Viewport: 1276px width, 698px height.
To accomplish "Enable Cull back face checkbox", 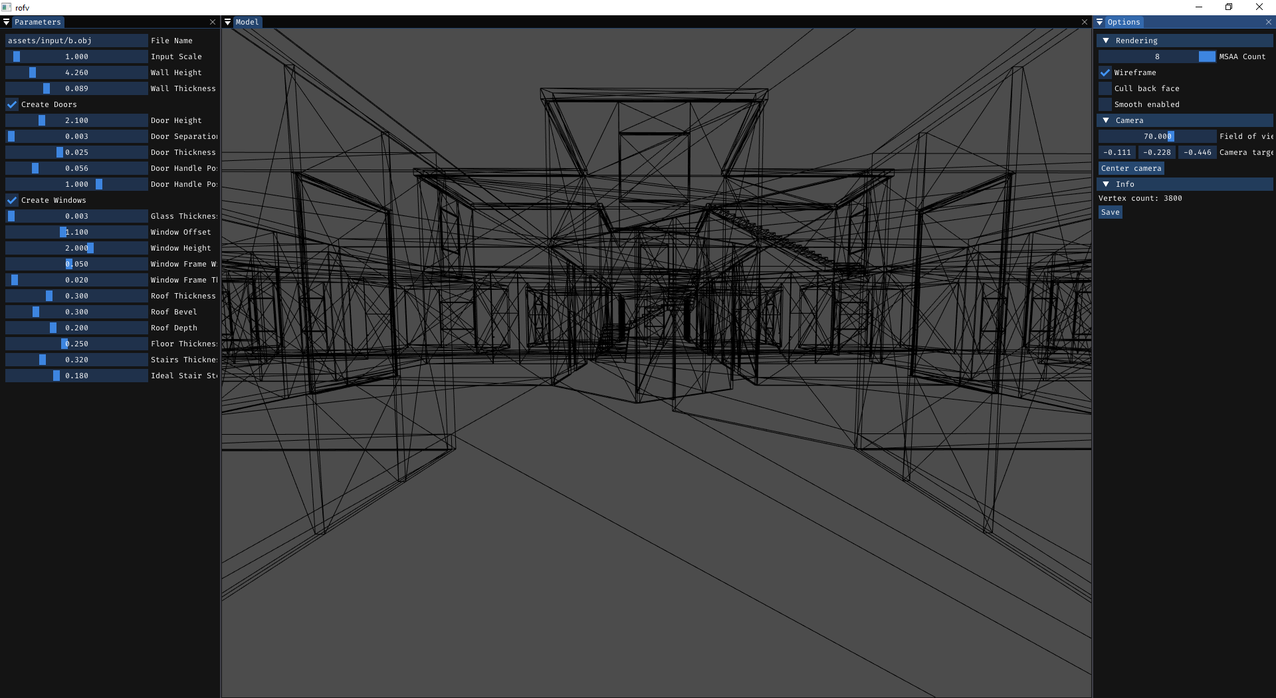I will pos(1105,88).
